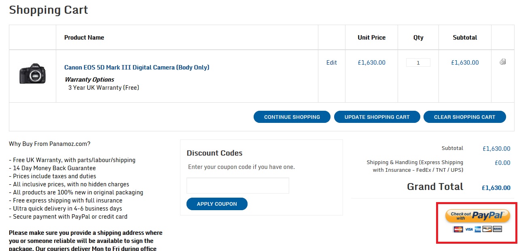Click "Prices include taxes and duties" line
The image size is (519, 251).
[x=53, y=176]
